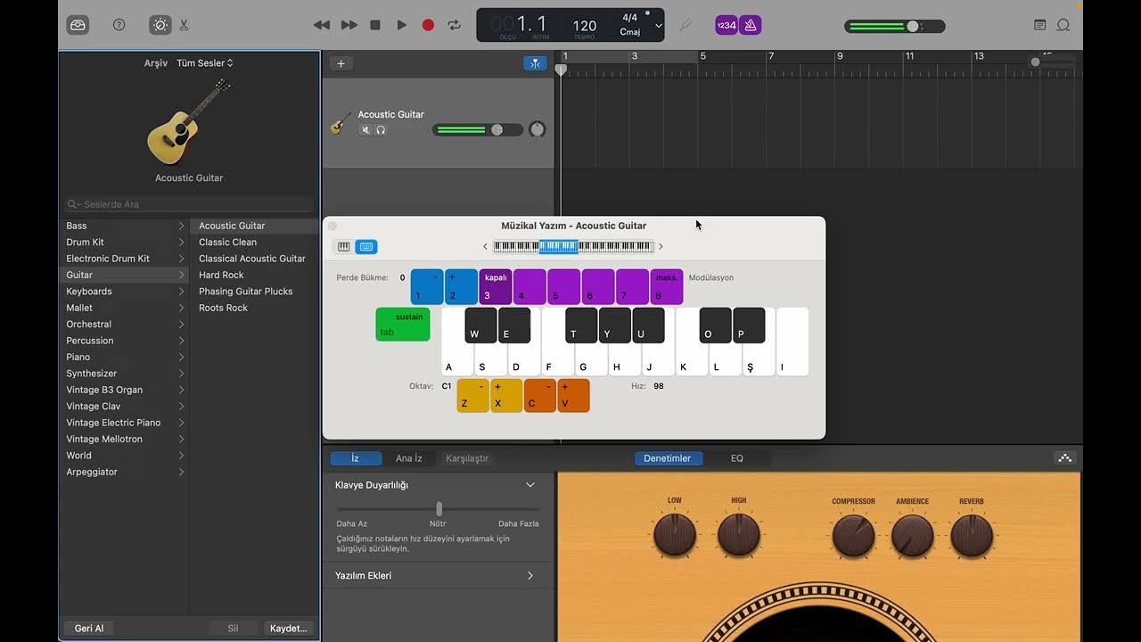Toggle the Library panel icon

pos(78,25)
